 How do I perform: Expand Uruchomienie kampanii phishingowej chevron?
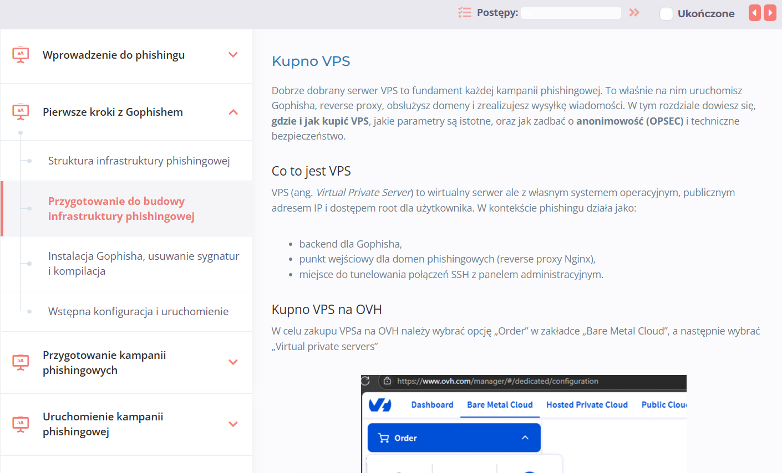pyautogui.click(x=233, y=424)
